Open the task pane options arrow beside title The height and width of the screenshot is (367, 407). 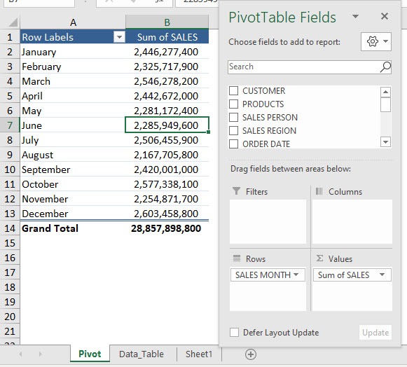point(355,17)
